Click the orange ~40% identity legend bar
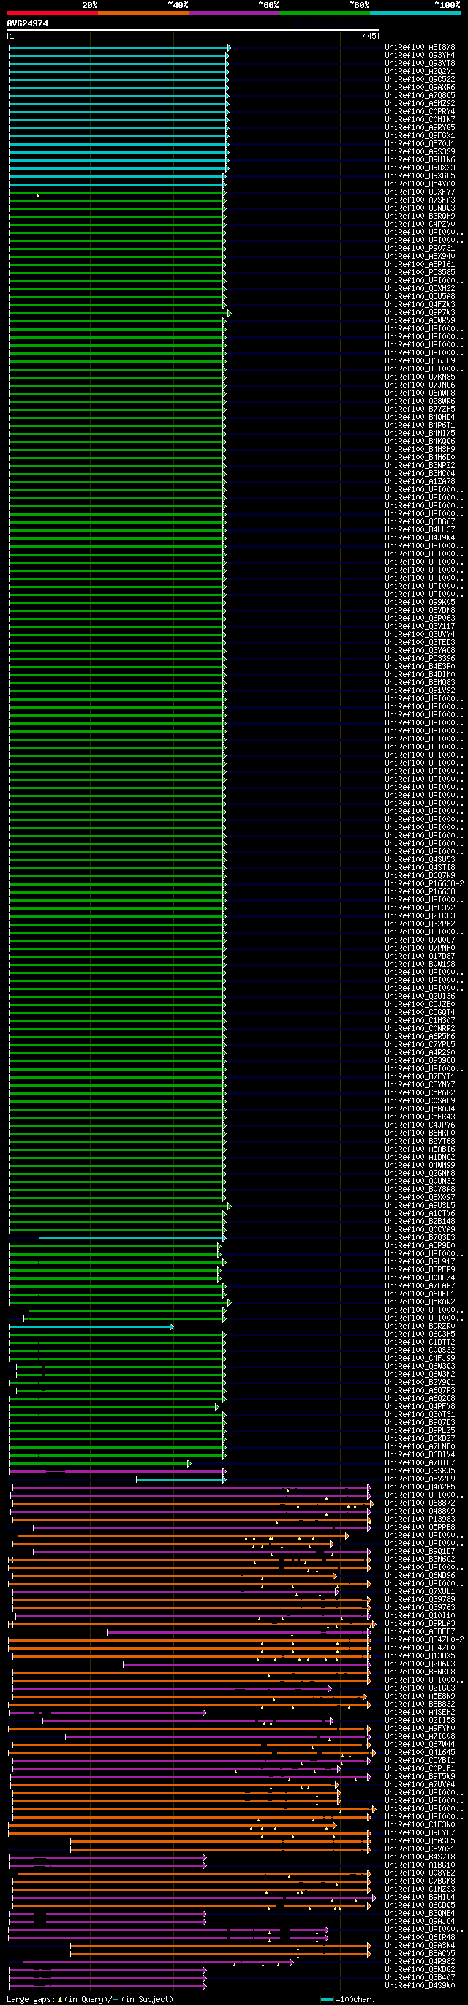Viewport: 468px width, 2005px height. coord(143,13)
